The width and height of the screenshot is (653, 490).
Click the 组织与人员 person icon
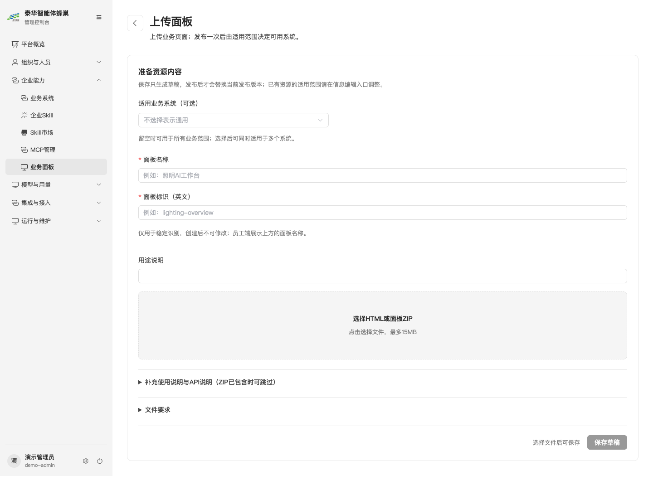tap(15, 62)
